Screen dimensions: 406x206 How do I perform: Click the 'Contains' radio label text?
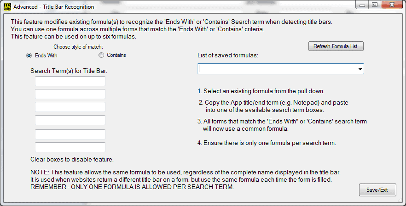point(116,56)
